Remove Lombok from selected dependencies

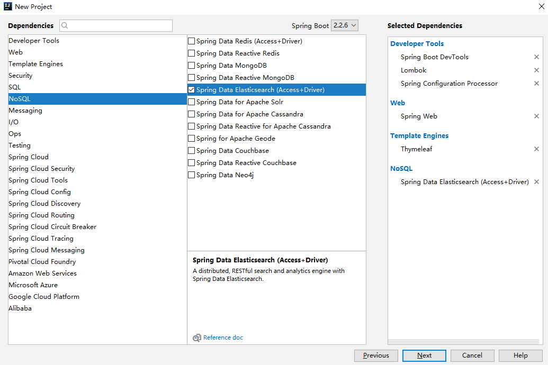click(x=536, y=70)
